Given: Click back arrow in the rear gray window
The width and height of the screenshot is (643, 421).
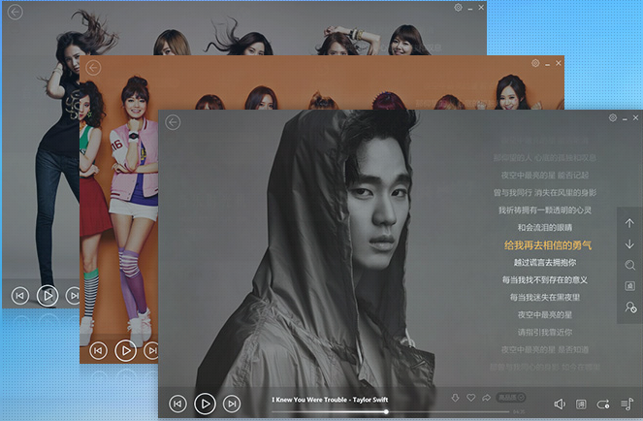Looking at the screenshot, I should point(16,12).
